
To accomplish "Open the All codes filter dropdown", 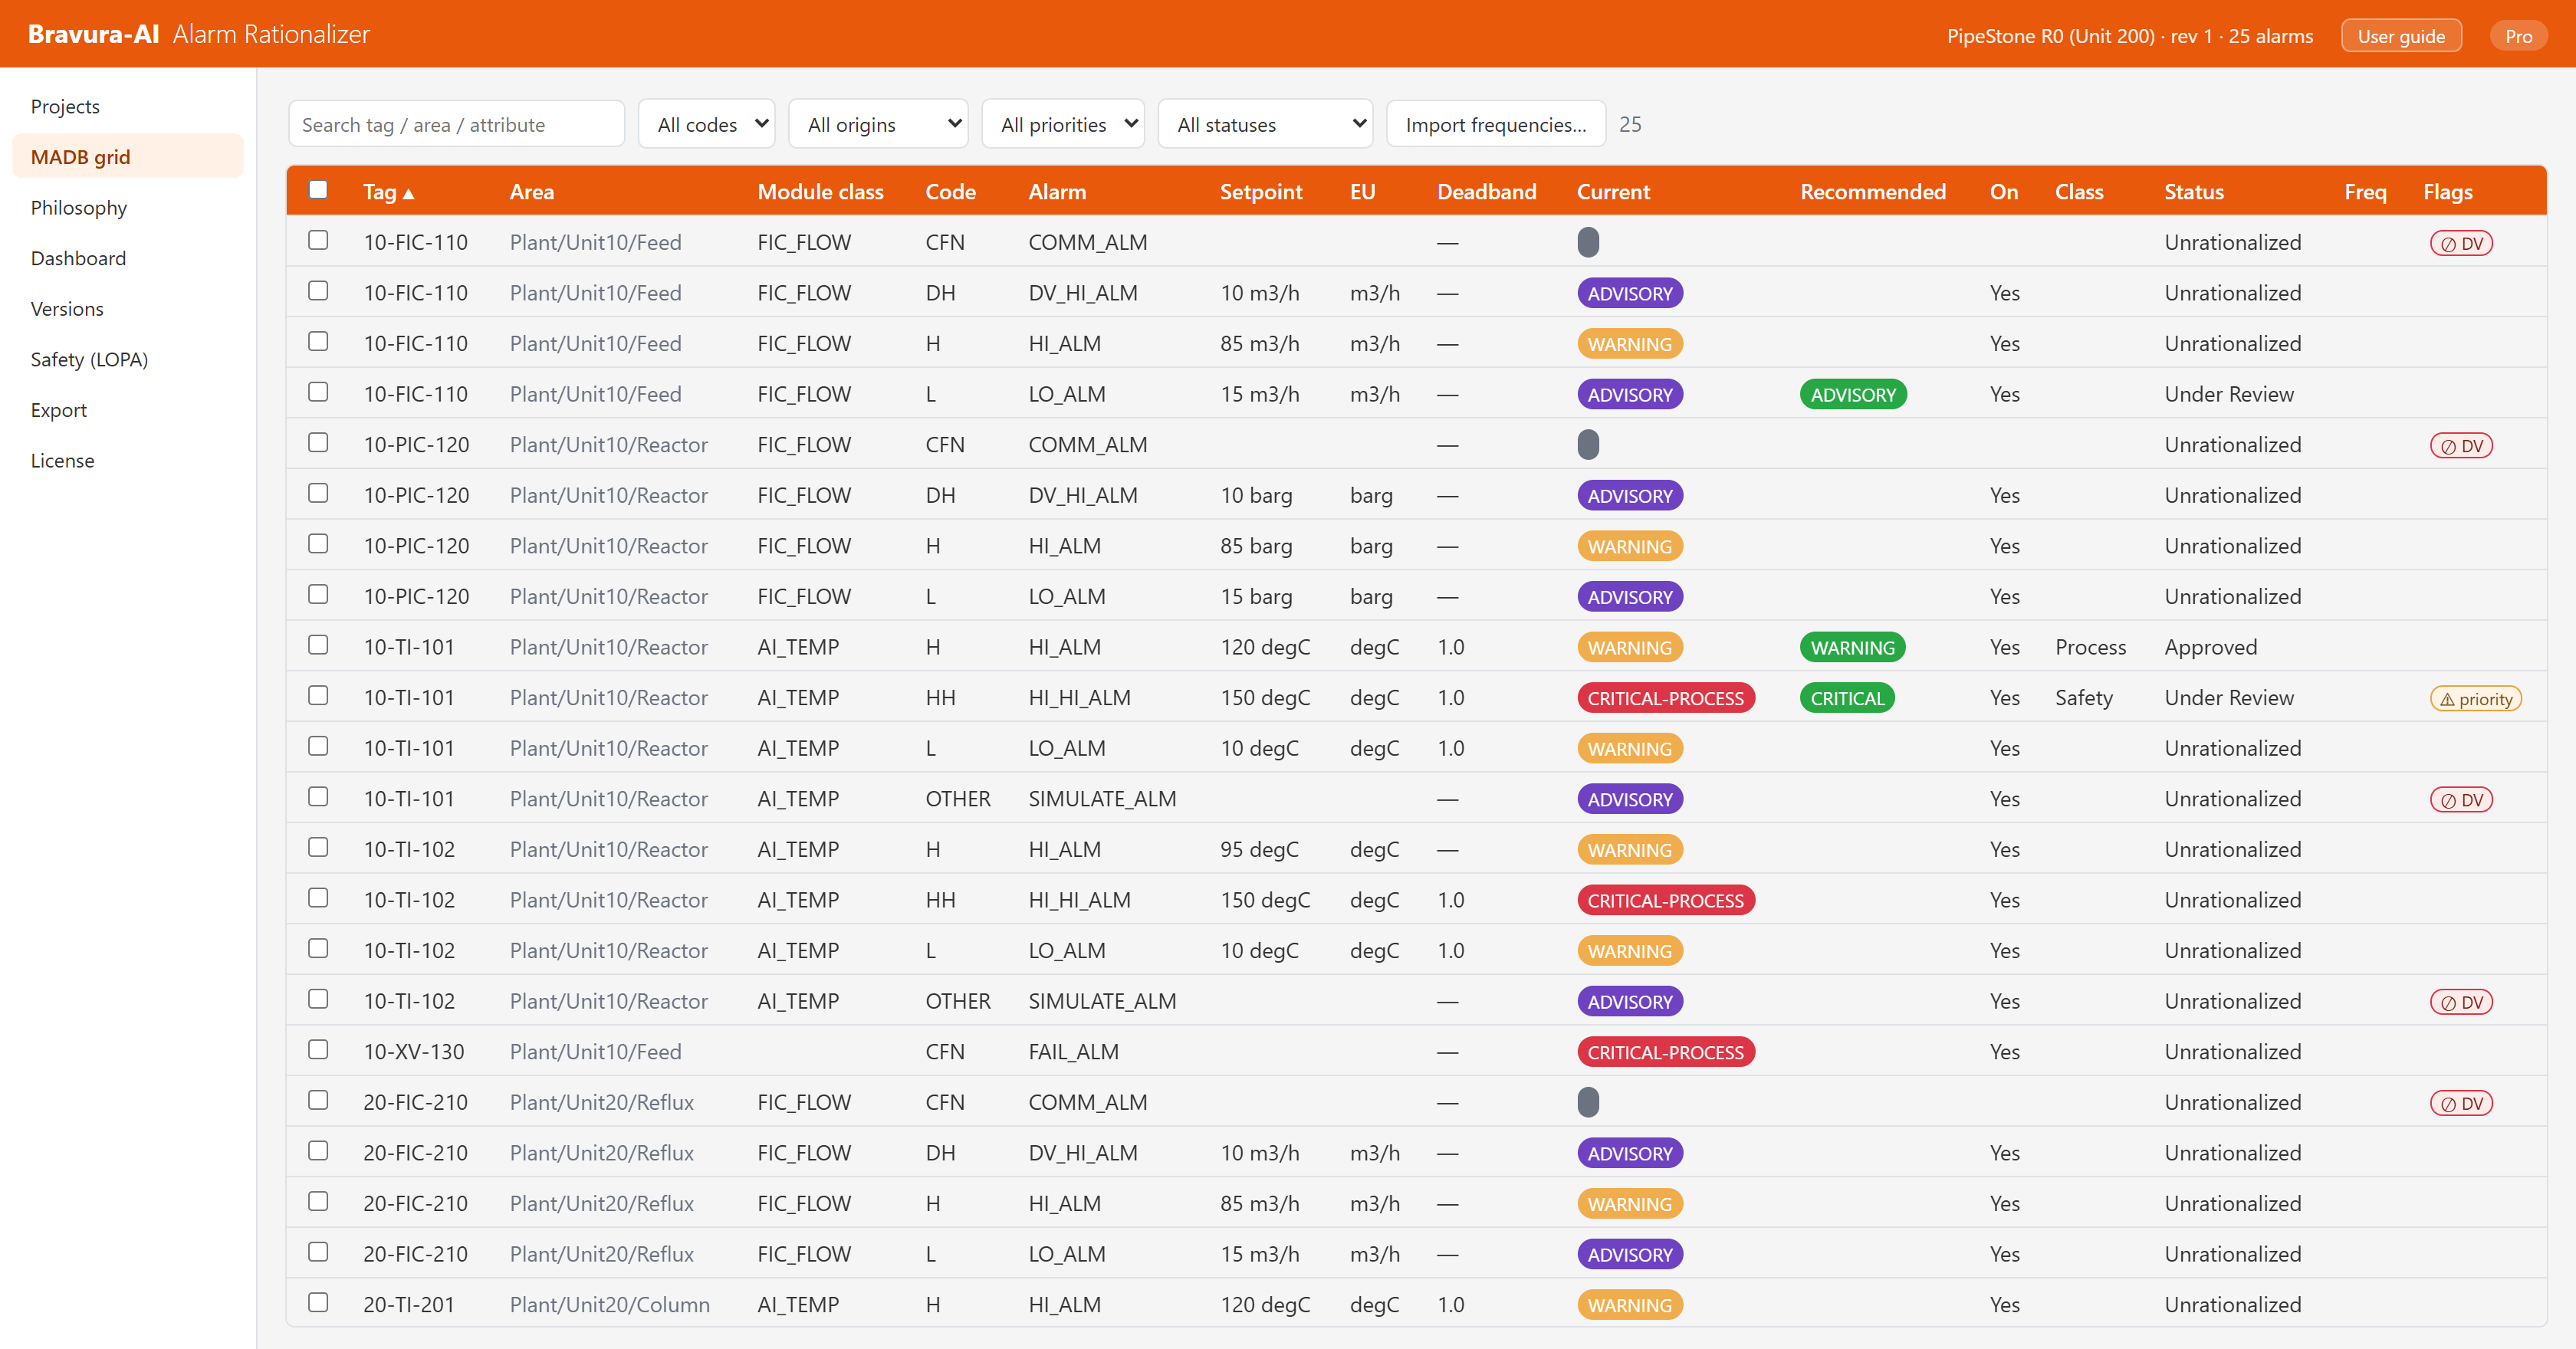I will pos(707,124).
